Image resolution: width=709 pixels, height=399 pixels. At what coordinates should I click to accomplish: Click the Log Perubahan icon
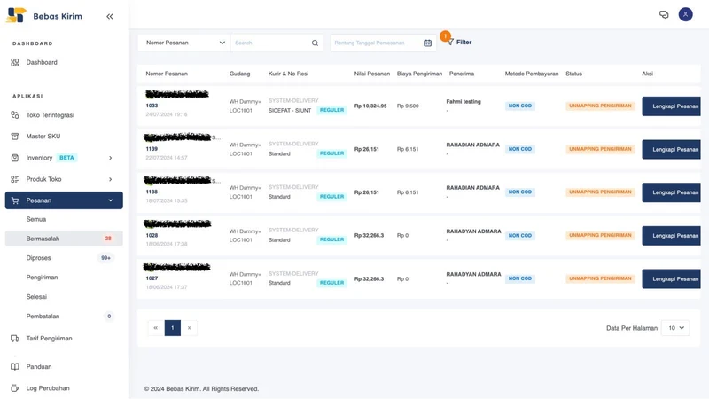(15, 388)
